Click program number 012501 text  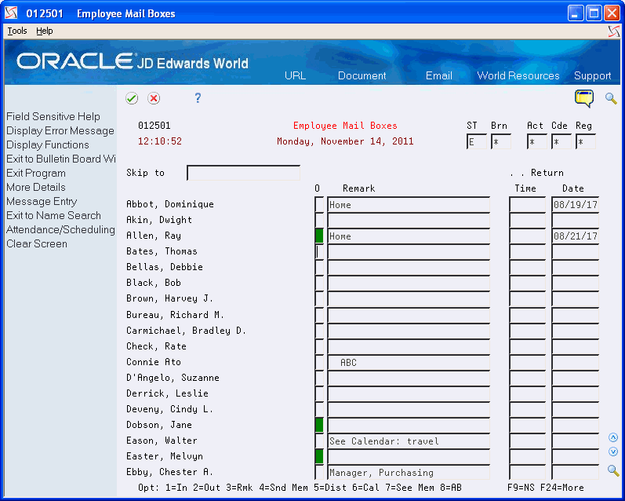[x=154, y=126]
